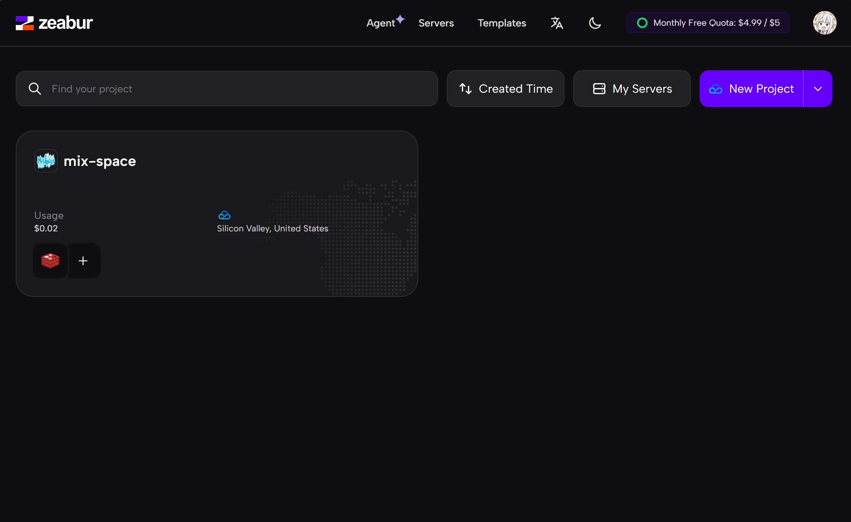Create a New Project
851x522 pixels.
tap(751, 89)
